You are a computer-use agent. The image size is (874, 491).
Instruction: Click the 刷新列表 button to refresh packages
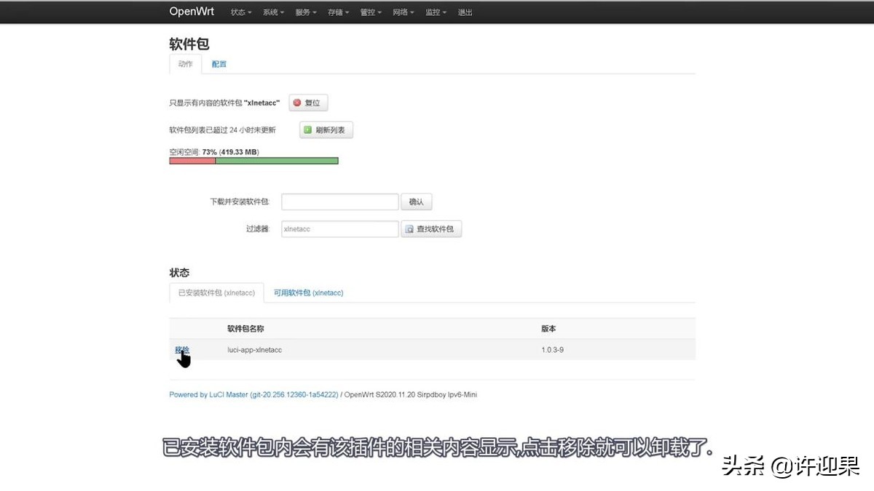coord(326,129)
